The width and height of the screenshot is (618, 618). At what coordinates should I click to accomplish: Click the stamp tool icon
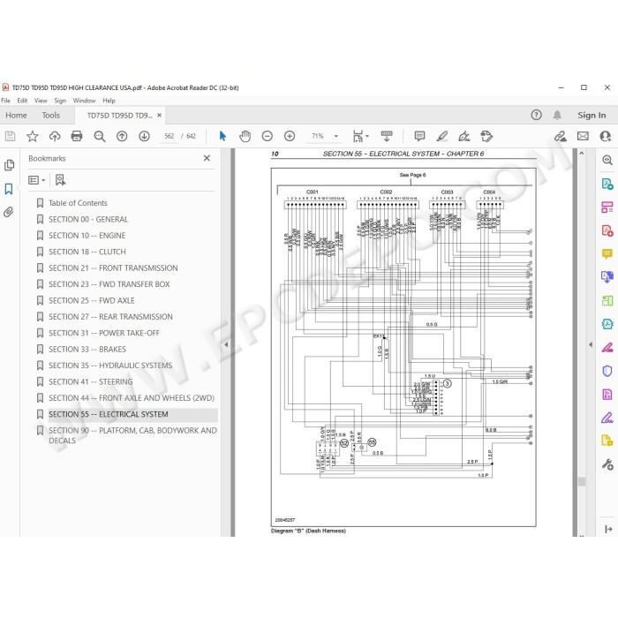[x=486, y=136]
